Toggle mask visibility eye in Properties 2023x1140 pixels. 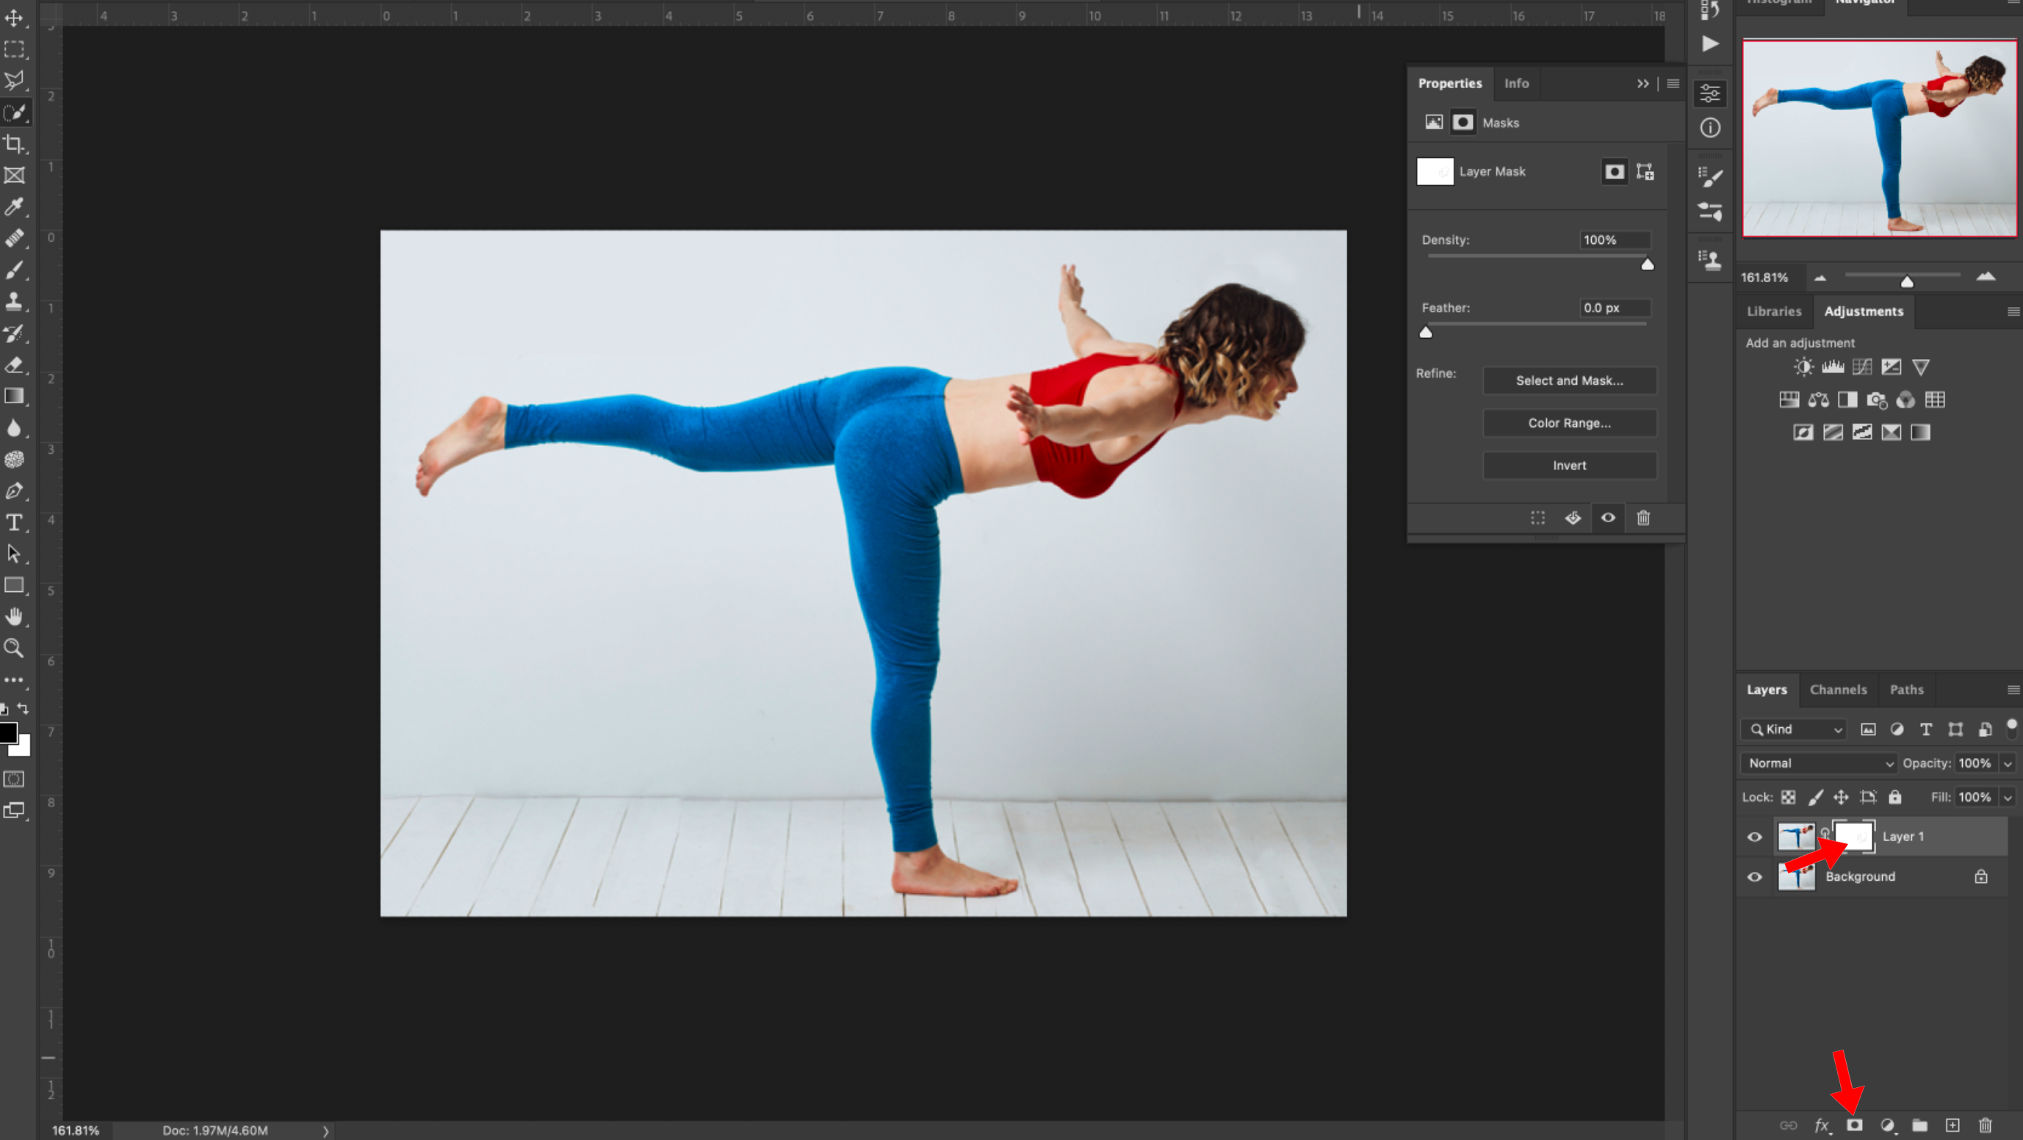tap(1609, 518)
